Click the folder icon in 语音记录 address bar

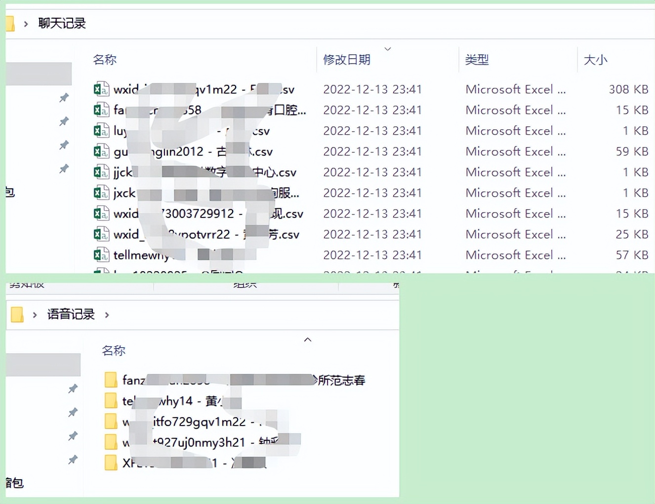17,314
